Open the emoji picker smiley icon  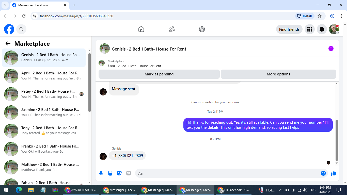tap(323, 173)
